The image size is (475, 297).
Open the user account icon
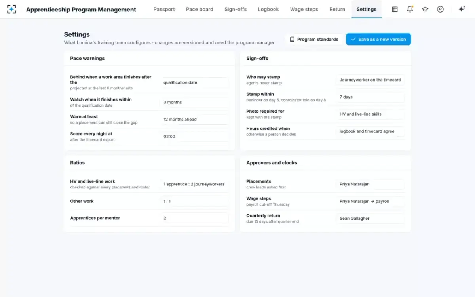pyautogui.click(x=440, y=9)
